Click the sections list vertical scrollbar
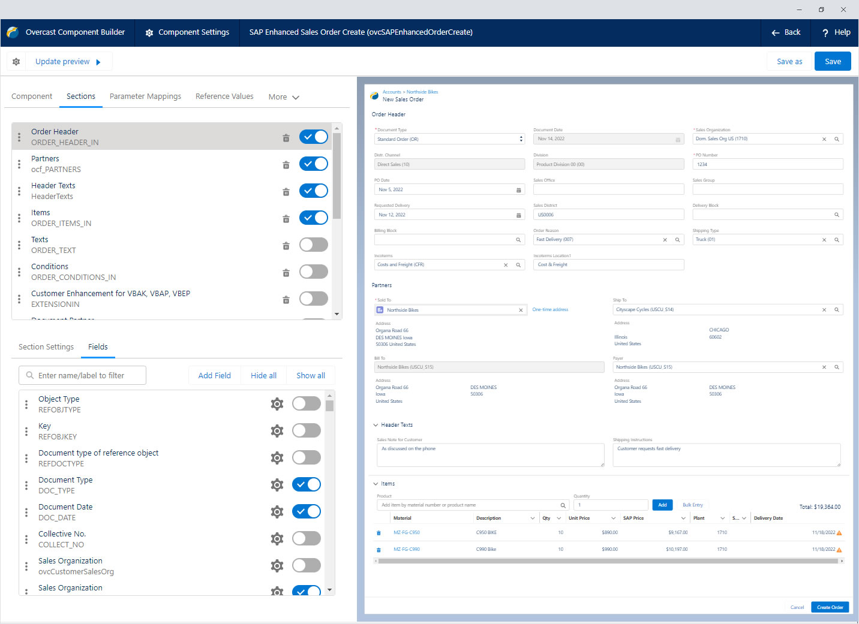Image resolution: width=859 pixels, height=624 pixels. click(x=337, y=177)
